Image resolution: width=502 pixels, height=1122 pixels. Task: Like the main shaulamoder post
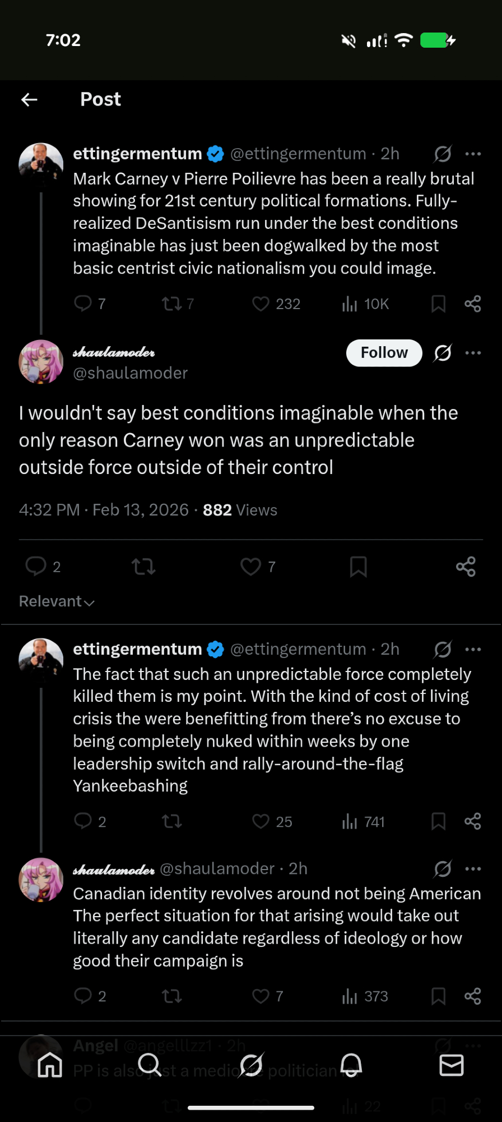coord(251,567)
